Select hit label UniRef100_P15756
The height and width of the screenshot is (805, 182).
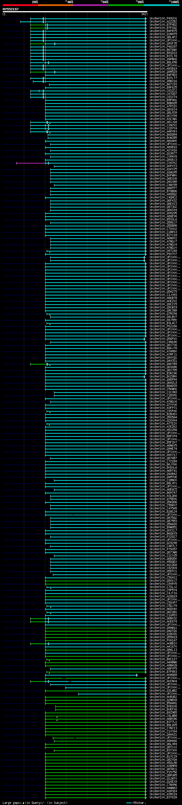pos(163,772)
